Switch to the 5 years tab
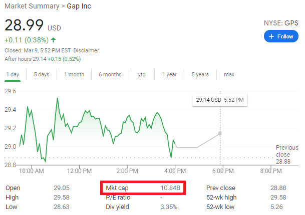305x215 pixels. click(200, 74)
